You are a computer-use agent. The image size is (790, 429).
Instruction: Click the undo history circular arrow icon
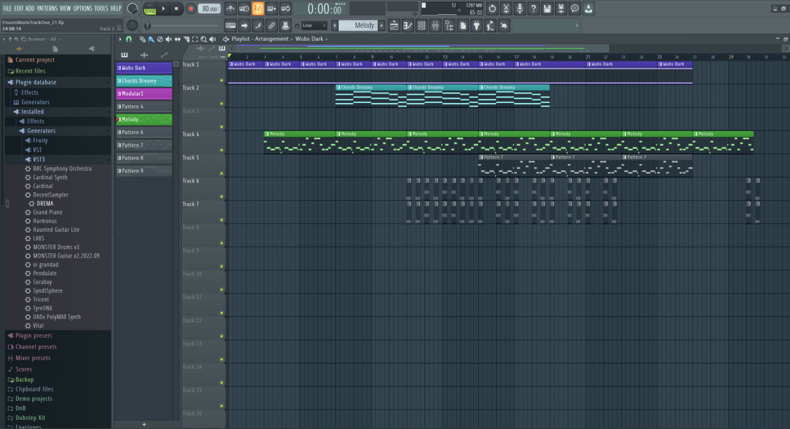point(492,9)
